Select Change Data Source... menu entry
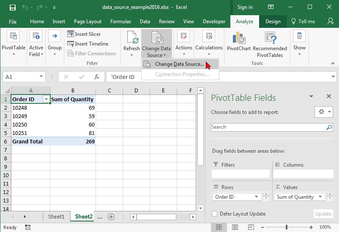339x232 pixels. pos(180,64)
